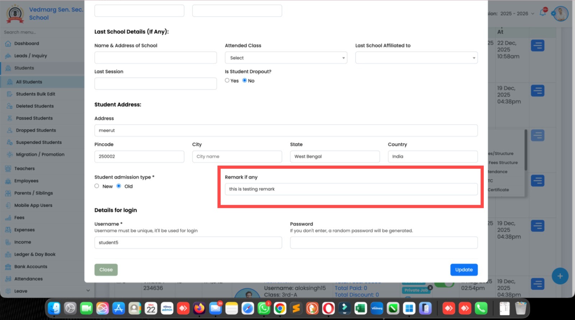
Task: Click the notification bell icon
Action: (x=543, y=13)
